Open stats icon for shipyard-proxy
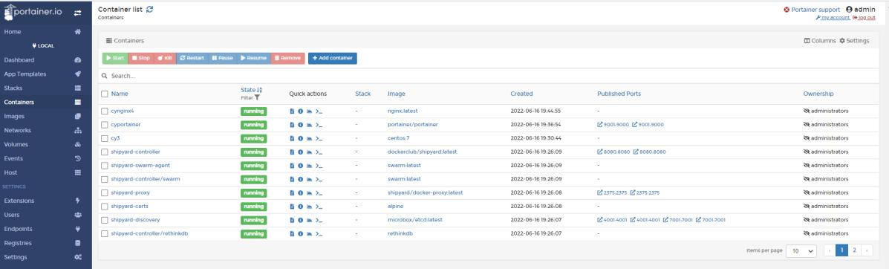889x269 pixels. 309,193
